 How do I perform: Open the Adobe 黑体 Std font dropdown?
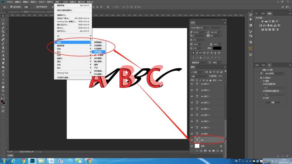click(200, 28)
